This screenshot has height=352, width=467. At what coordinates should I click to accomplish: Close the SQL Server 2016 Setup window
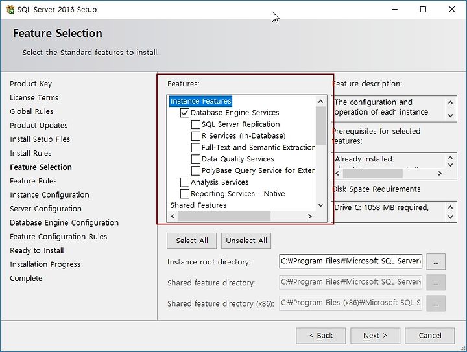[x=451, y=10]
